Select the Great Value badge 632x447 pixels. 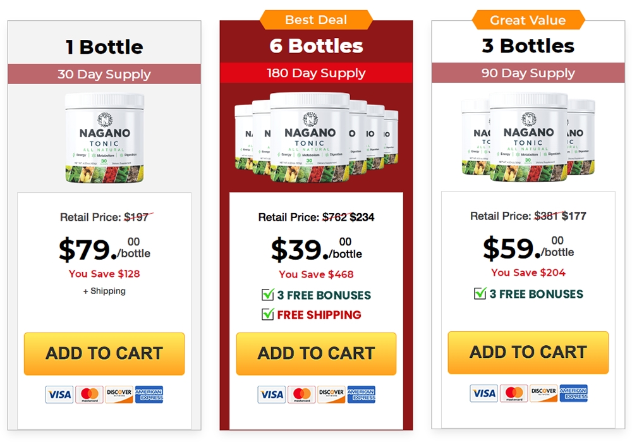(x=528, y=20)
